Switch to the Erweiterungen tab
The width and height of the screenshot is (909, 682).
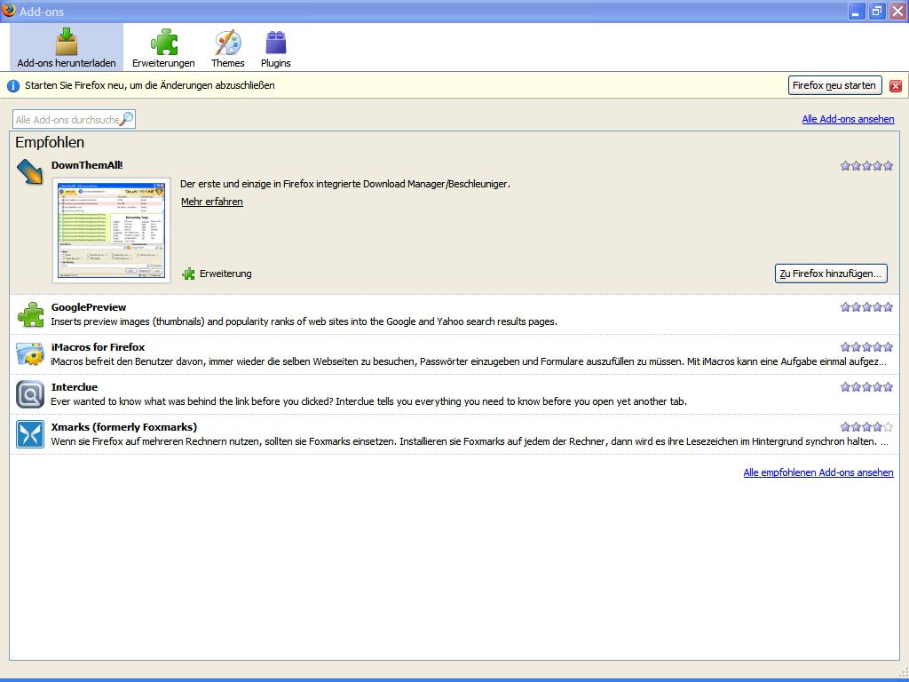[163, 48]
